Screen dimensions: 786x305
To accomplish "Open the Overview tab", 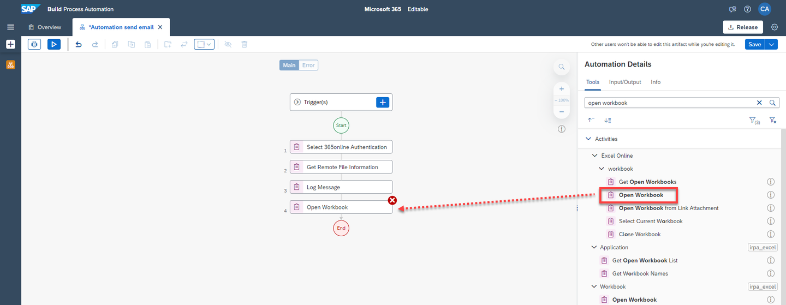I will point(45,27).
